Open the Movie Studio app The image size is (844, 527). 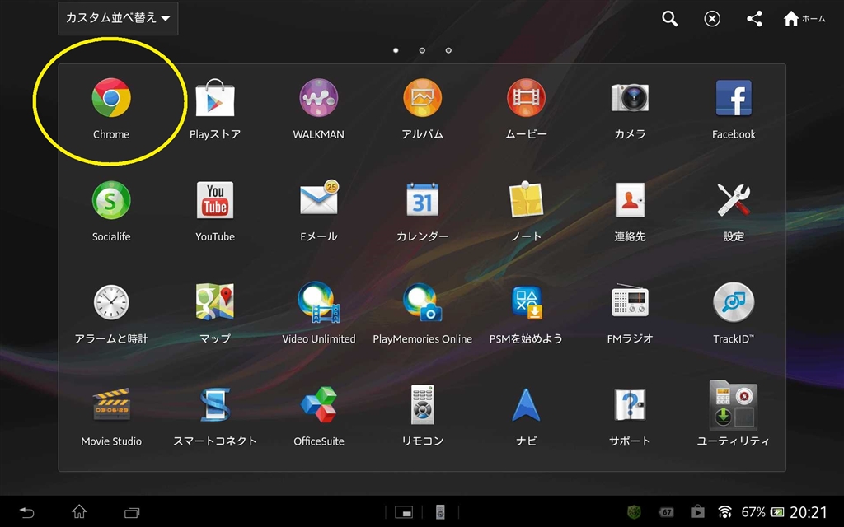tap(111, 405)
